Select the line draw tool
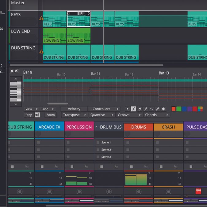The image size is (207, 207). tap(151, 109)
